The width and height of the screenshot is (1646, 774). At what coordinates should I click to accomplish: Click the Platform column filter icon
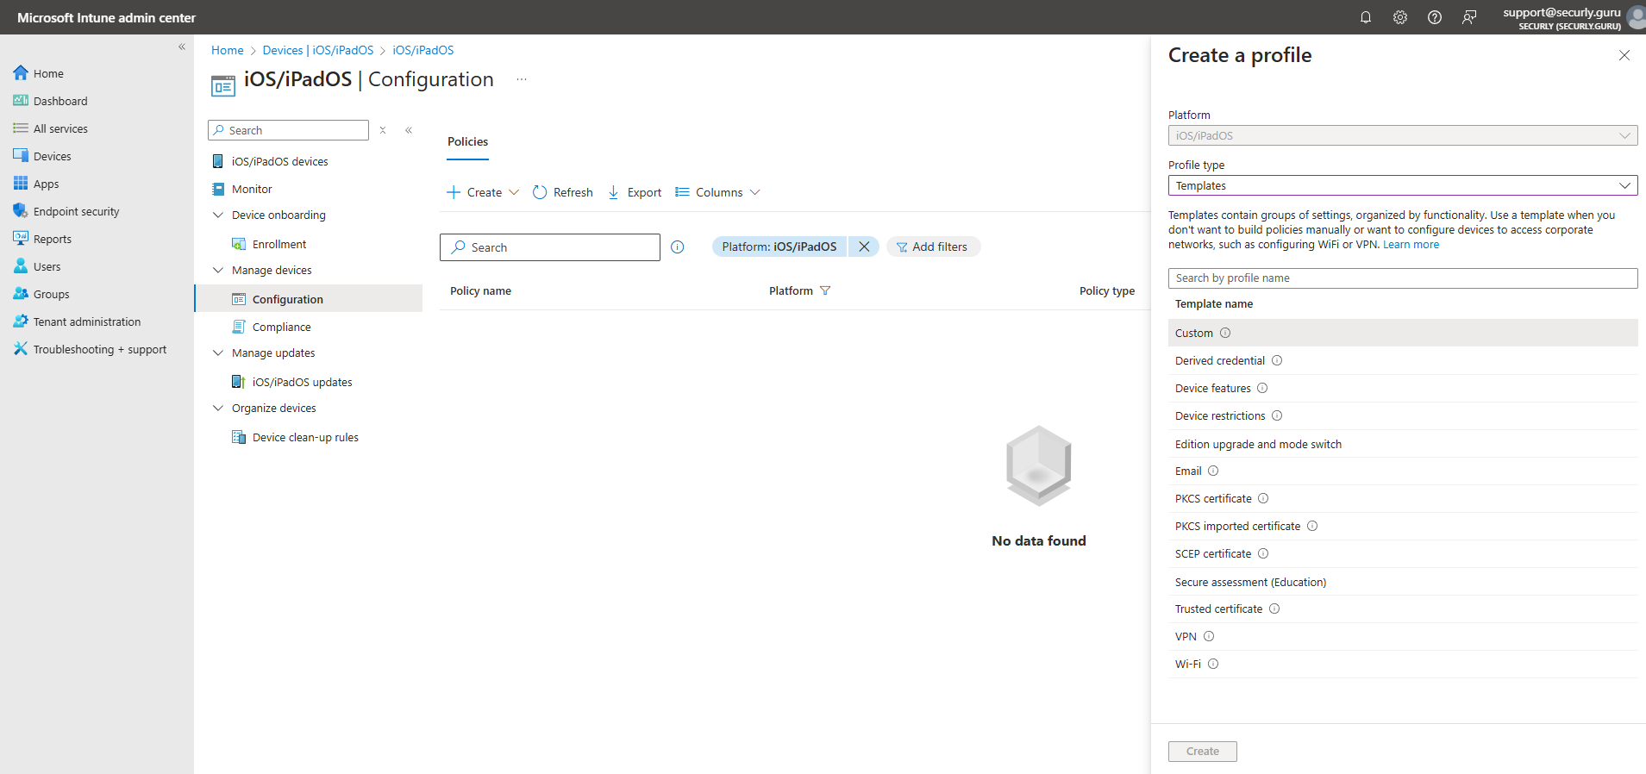click(825, 291)
